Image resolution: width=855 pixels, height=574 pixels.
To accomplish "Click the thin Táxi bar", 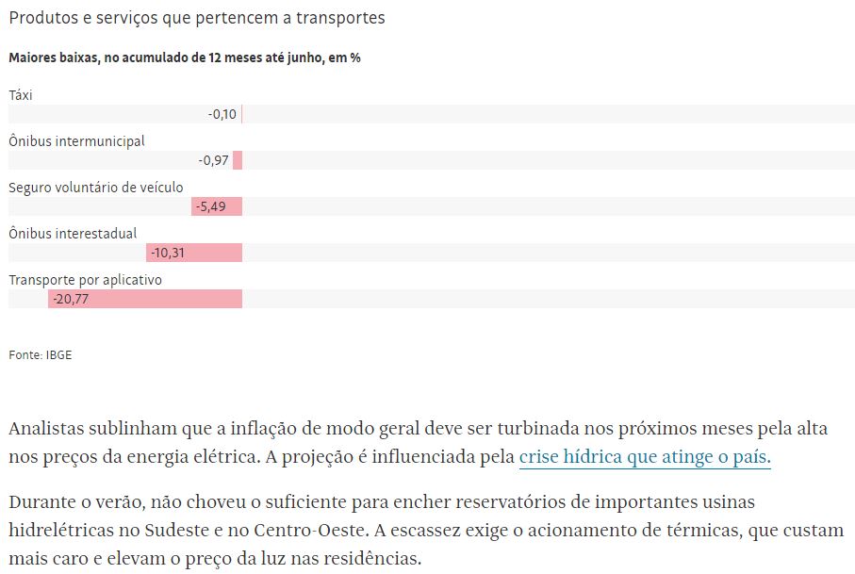I will coord(241,114).
